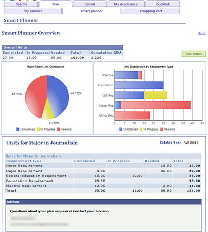Click Completed units value 37.00
This screenshot has width=208, height=232.
tap(8, 58)
